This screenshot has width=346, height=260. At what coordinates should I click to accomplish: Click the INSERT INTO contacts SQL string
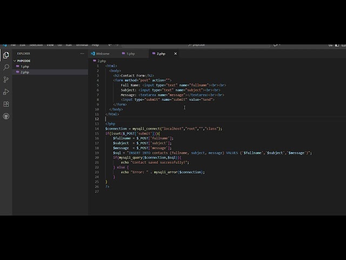tap(219, 153)
